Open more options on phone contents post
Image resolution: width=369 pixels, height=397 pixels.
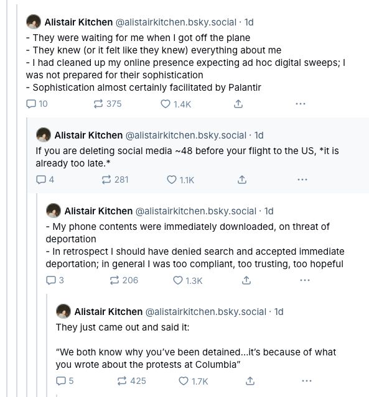click(304, 280)
